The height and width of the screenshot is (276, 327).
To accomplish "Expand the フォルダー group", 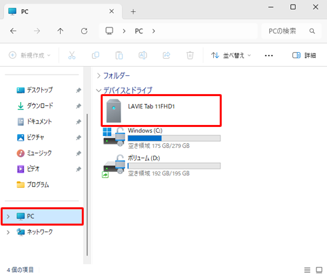I will (99, 76).
